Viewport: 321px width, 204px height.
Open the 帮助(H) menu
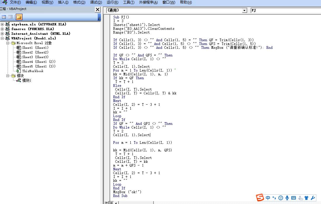pos(186,2)
